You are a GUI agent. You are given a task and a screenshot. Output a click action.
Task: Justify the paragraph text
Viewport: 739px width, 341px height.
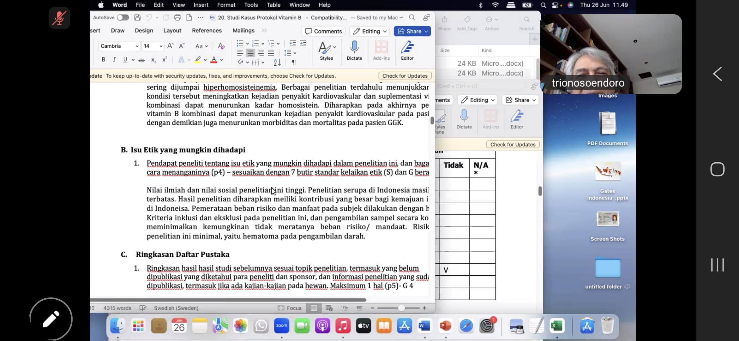[271, 53]
